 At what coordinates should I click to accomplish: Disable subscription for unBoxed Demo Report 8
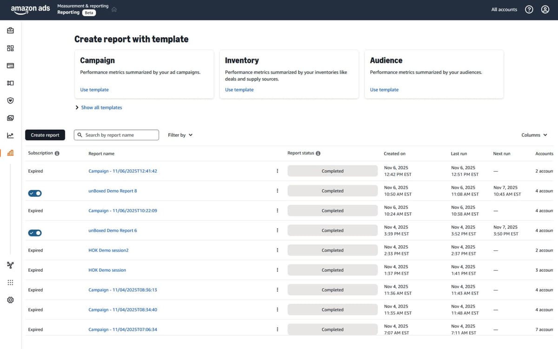[34, 193]
